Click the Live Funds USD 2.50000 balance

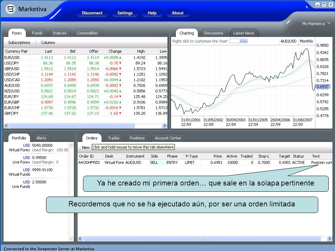click(x=39, y=182)
